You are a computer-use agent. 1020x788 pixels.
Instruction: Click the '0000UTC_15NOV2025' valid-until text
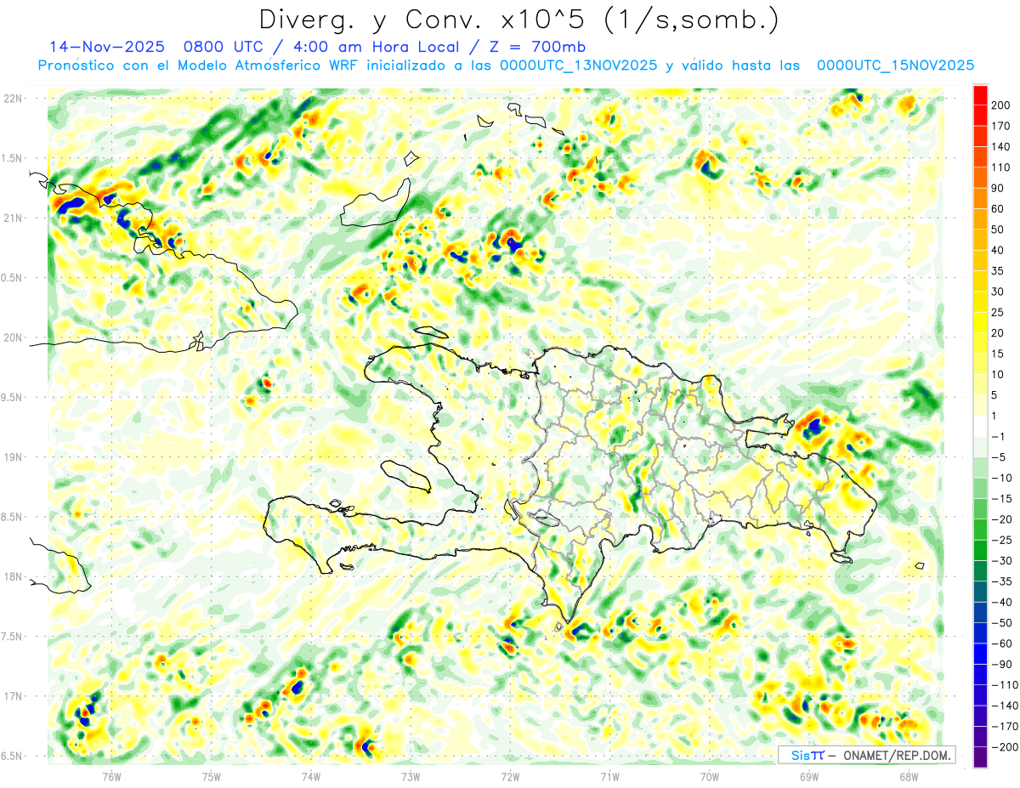[895, 65]
